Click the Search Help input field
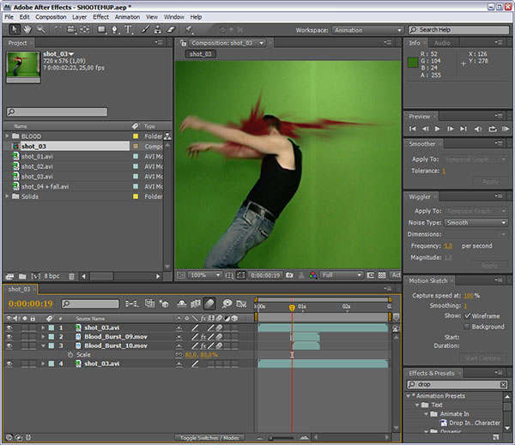Image resolution: width=515 pixels, height=445 pixels. 459,29
